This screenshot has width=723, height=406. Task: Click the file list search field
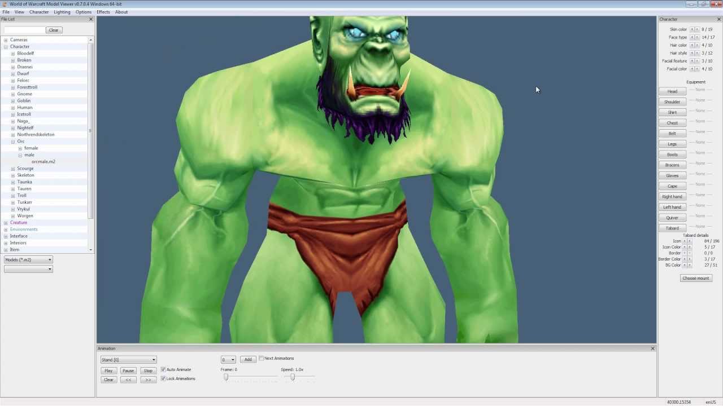[24, 30]
